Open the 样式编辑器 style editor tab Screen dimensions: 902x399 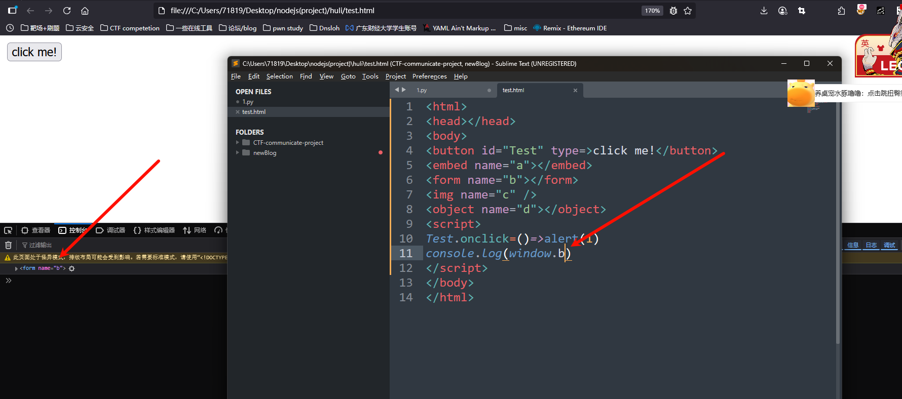(154, 230)
